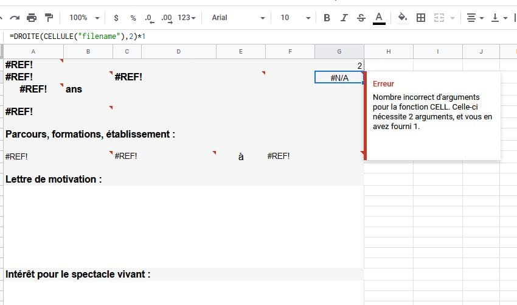Viewport: 517px width, 305px height.
Task: Print the spreadsheet using the printer icon
Action: click(32, 18)
